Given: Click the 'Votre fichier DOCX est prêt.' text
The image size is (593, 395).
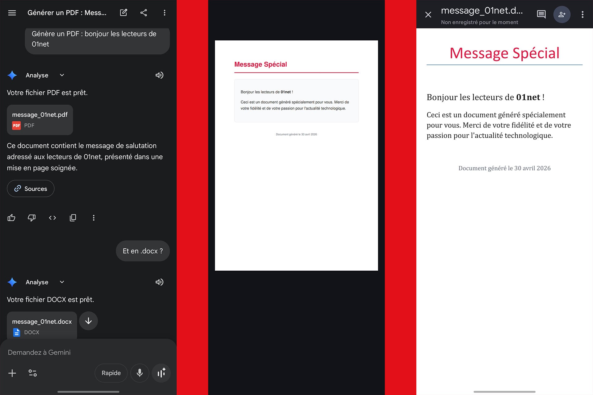Looking at the screenshot, I should [50, 300].
